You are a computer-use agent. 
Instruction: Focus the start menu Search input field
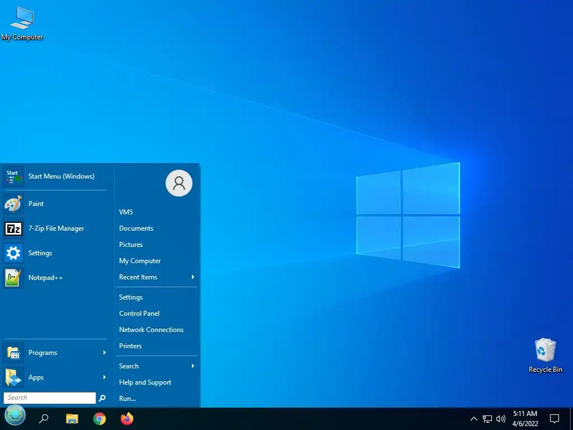click(50, 398)
